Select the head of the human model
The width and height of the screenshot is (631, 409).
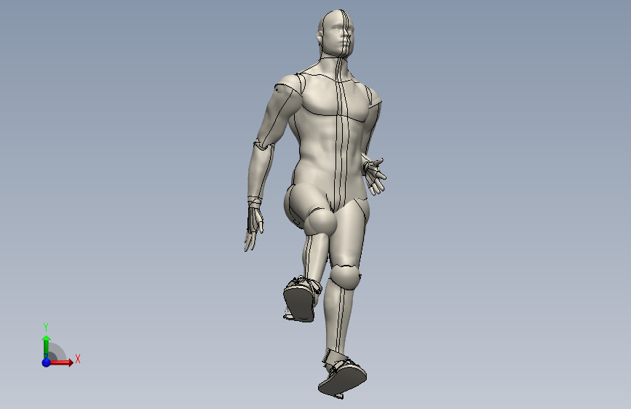pyautogui.click(x=336, y=33)
